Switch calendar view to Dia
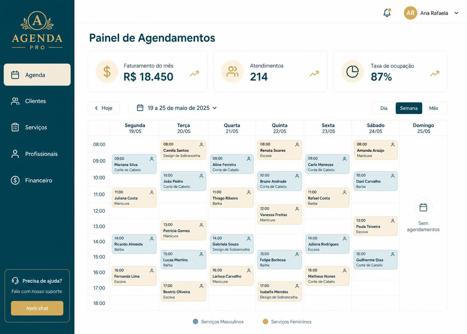The image size is (467, 334). (x=384, y=108)
